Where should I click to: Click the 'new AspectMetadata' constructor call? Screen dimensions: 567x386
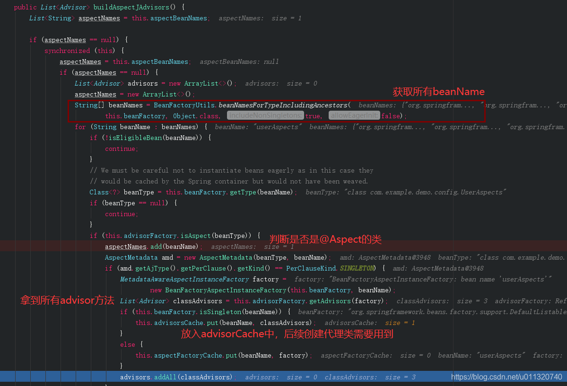[218, 257]
